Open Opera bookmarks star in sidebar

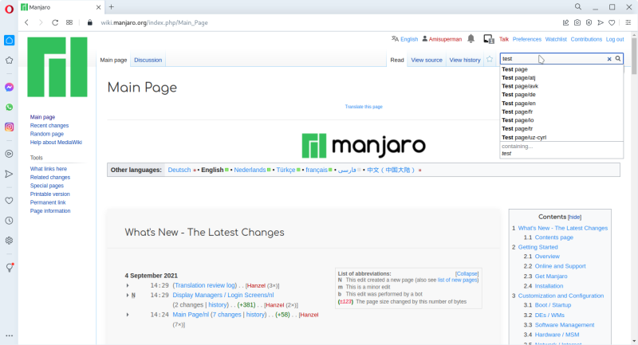(x=9, y=60)
